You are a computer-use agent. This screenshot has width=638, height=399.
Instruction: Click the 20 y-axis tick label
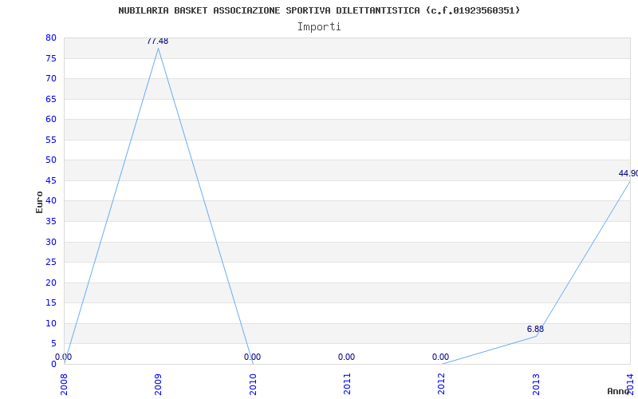point(51,283)
